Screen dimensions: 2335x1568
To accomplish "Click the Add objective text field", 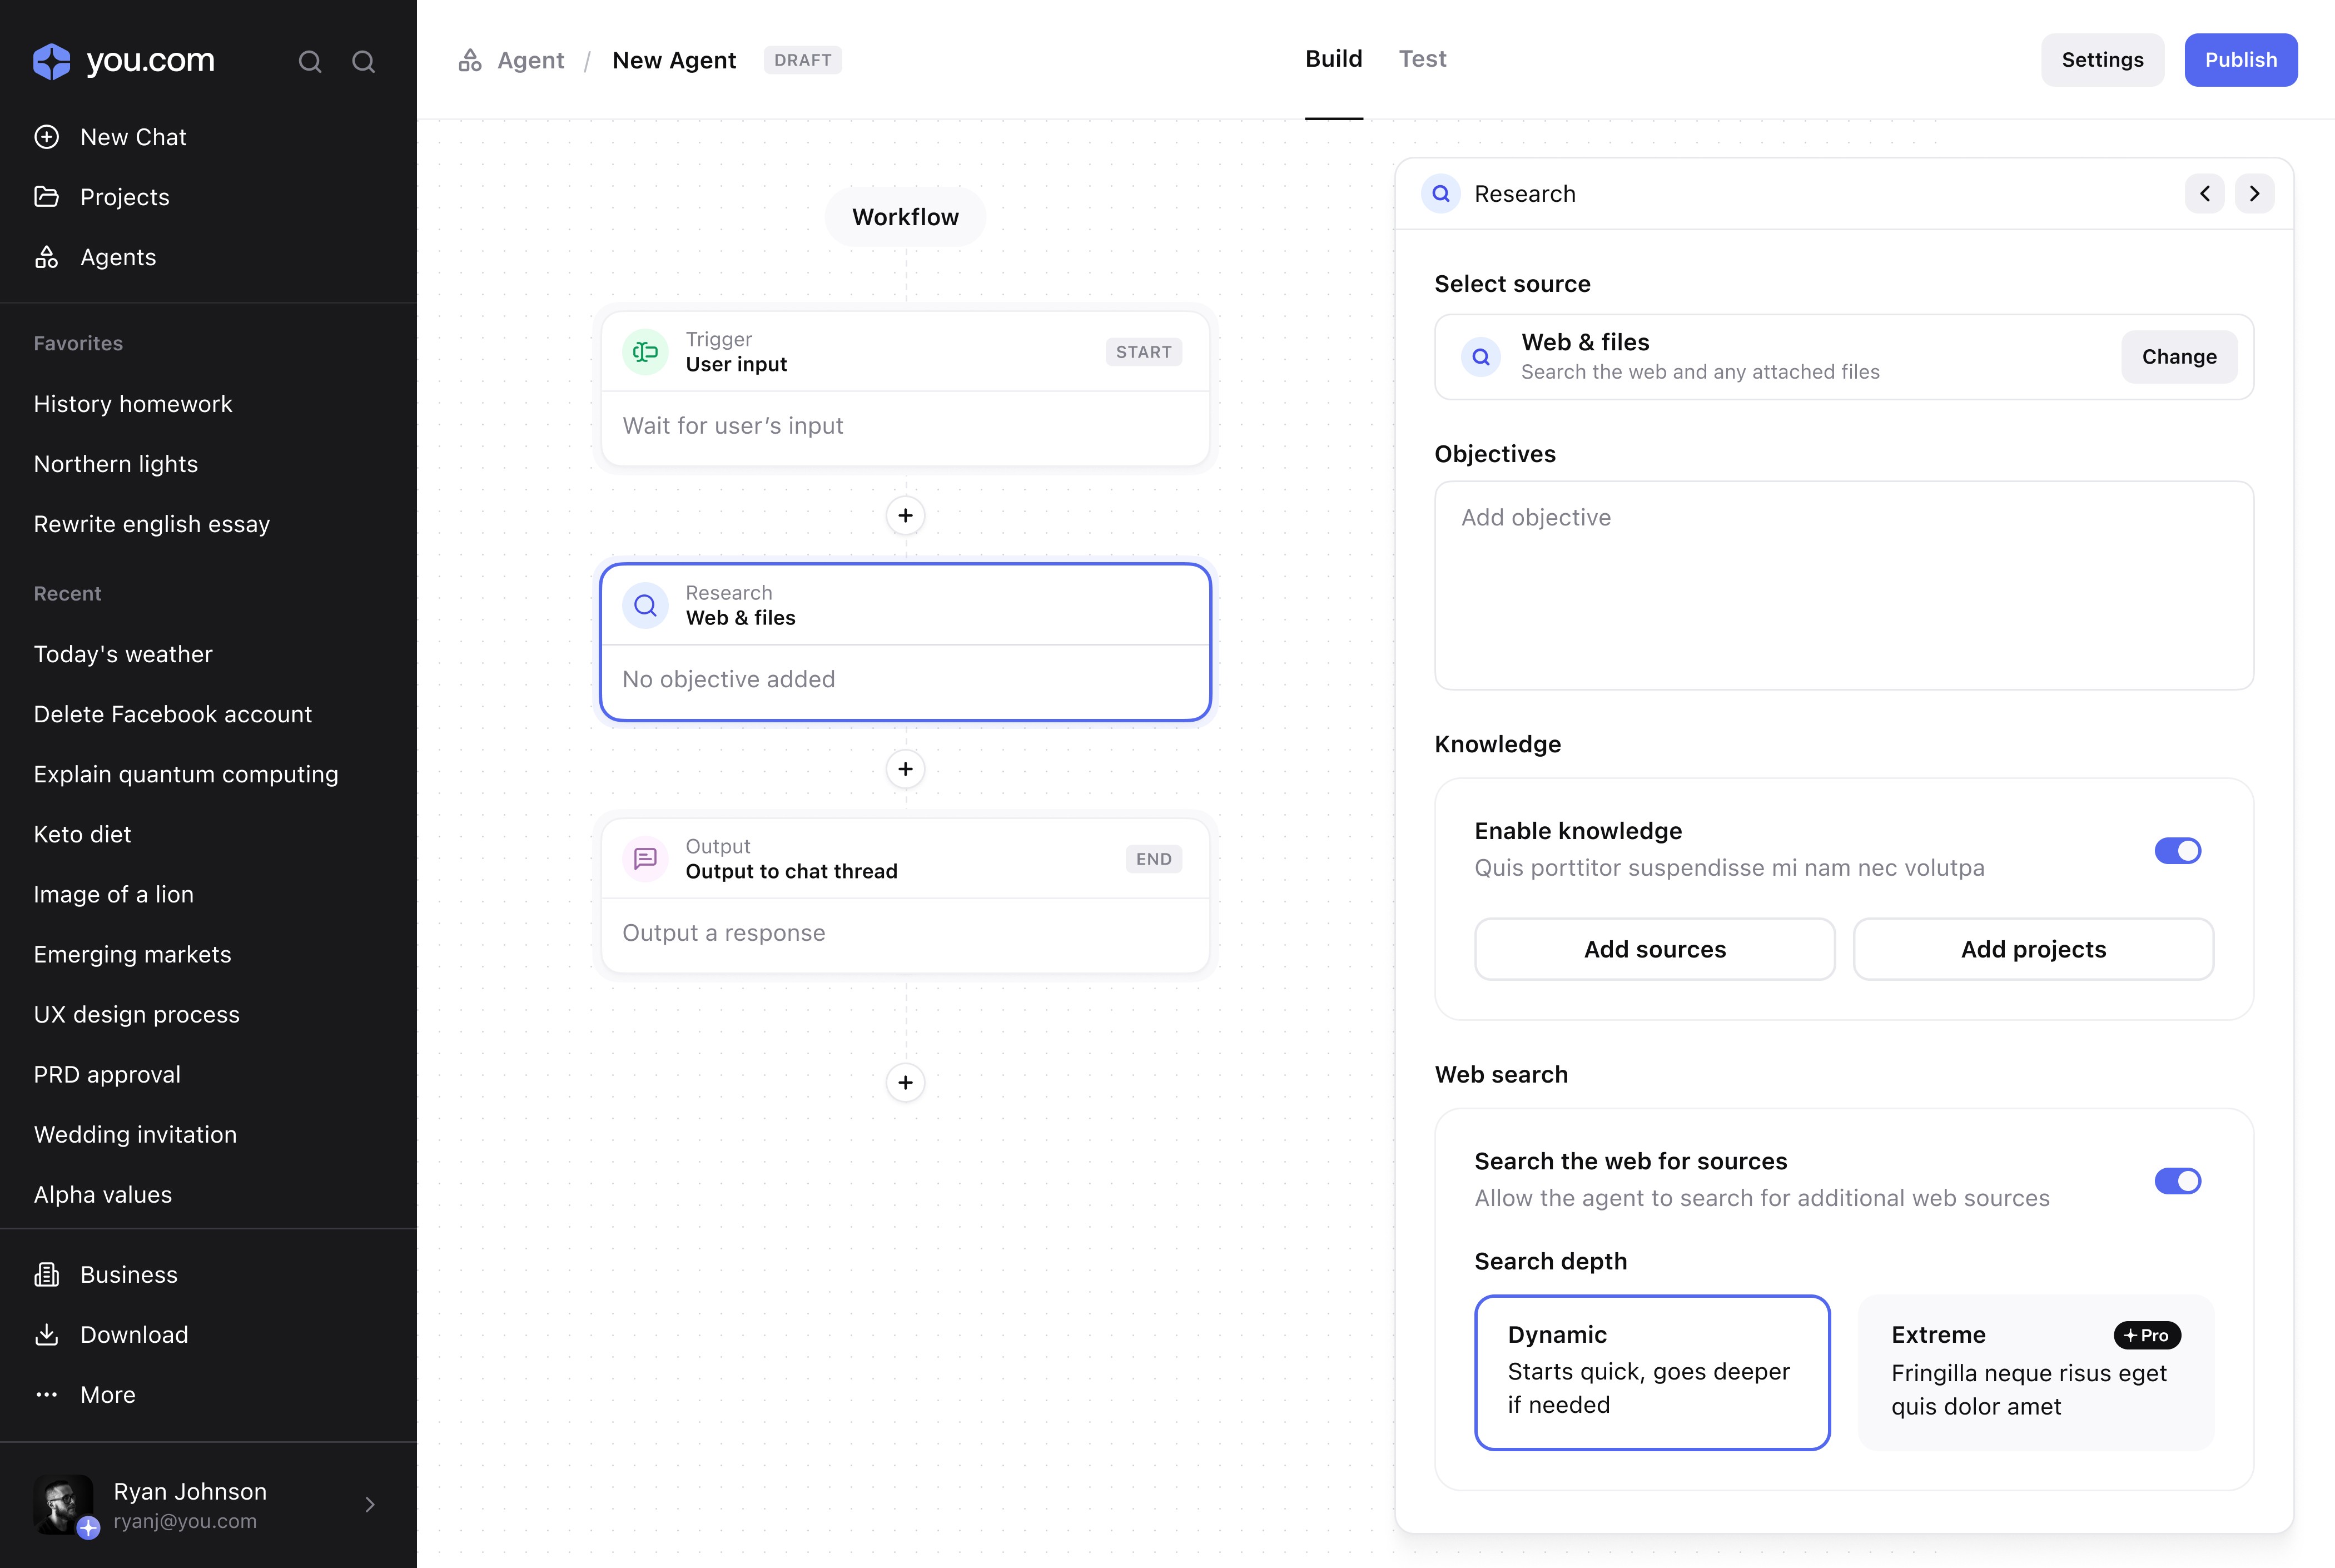I will 1843,585.
